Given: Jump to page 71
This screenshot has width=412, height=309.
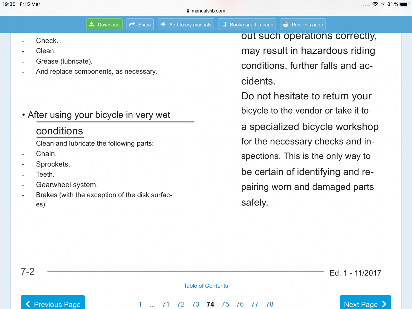Looking at the screenshot, I should click(x=166, y=304).
